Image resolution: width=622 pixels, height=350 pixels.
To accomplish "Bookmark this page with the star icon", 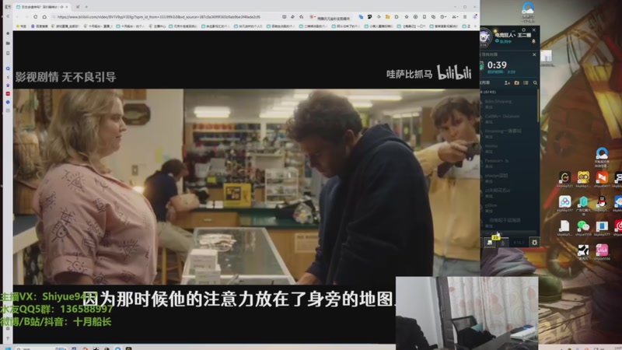I will [x=407, y=17].
